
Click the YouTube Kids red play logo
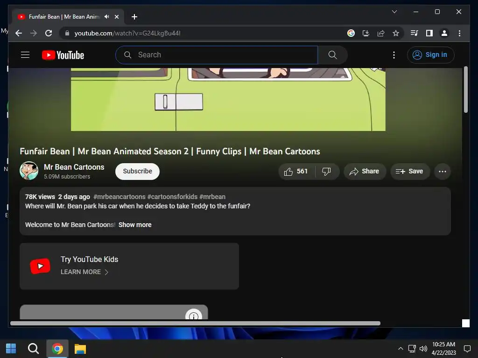point(40,266)
